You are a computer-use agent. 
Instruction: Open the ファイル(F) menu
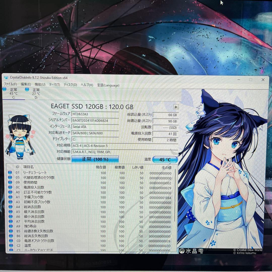tap(10, 84)
